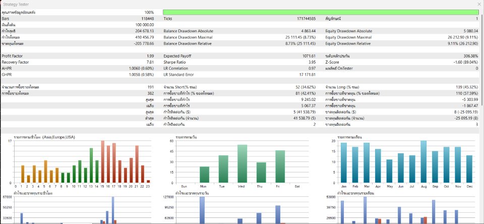The width and height of the screenshot is (484, 224).
Task: Click the Aug bar in the monthly entries chart
Action: click(423, 161)
